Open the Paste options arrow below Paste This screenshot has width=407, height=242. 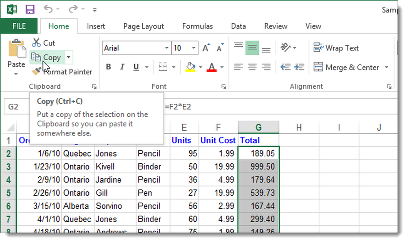pyautogui.click(x=16, y=74)
